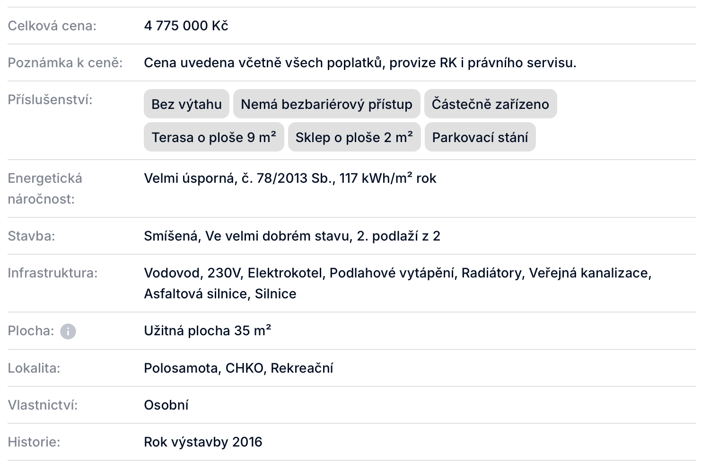Image resolution: width=701 pixels, height=465 pixels.
Task: Select 'Nemá bezbariérový přístup' tag
Action: click(326, 104)
